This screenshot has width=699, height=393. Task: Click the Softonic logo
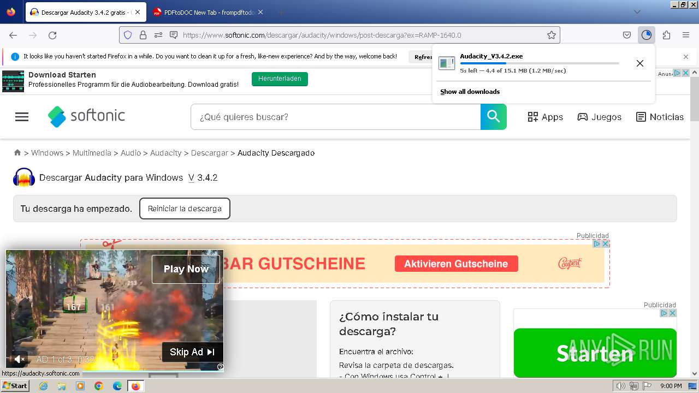(86, 116)
